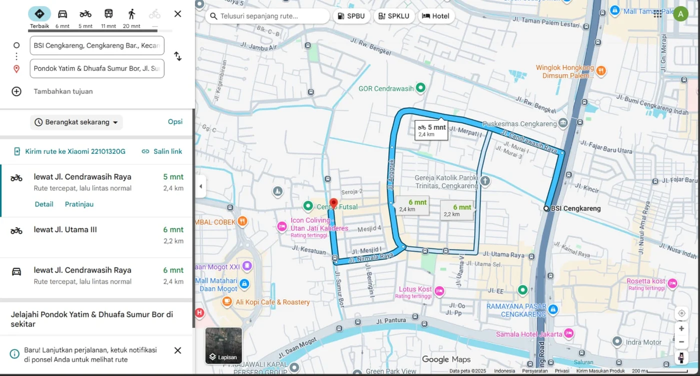
Task: Select Ramayana Pasar Cengkareng shopping marker
Action: tap(553, 310)
